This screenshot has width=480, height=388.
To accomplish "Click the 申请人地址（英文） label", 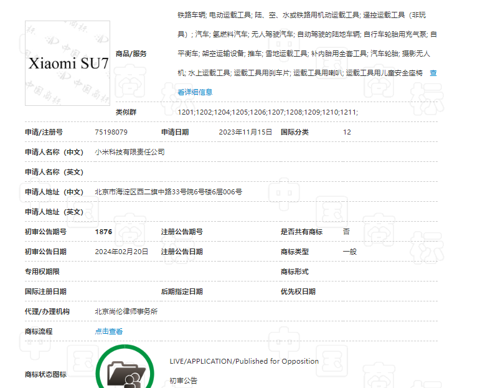I will [54, 212].
